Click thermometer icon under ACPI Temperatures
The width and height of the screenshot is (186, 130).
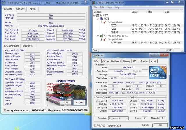tap(105, 22)
